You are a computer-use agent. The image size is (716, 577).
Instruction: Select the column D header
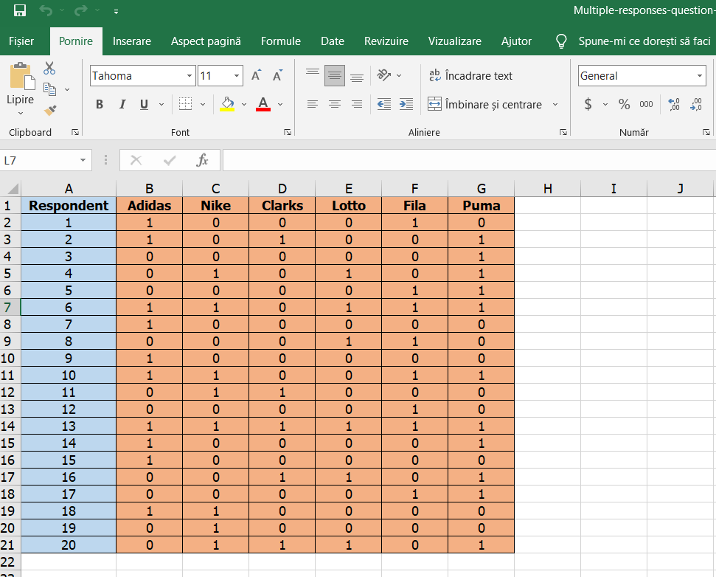(282, 189)
